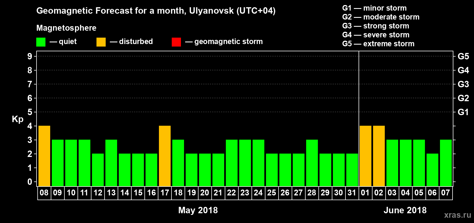Click the 'G1 — minor storm' legend line
Viewport: 474px width, 223px height.
click(x=374, y=8)
